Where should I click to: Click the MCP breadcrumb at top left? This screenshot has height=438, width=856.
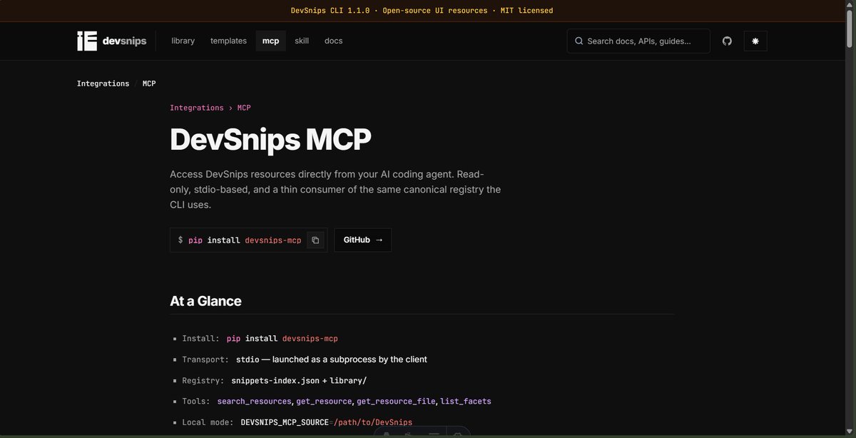149,83
